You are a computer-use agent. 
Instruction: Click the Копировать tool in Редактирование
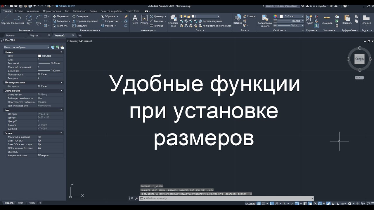[61, 21]
